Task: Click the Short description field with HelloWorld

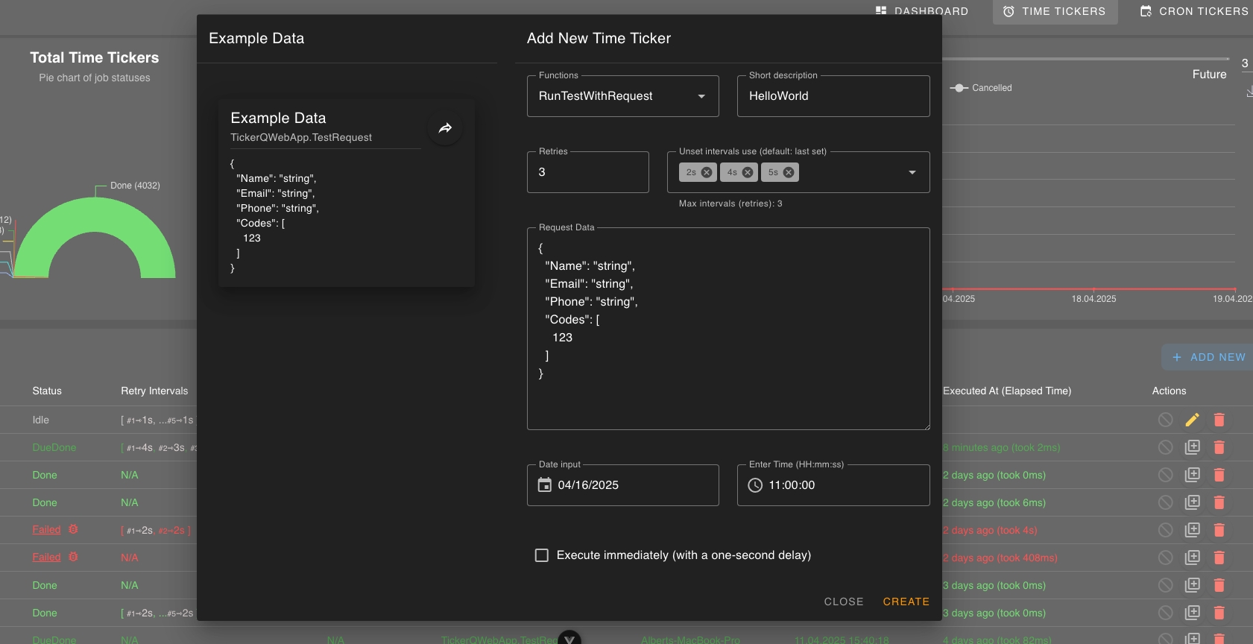Action: point(833,96)
